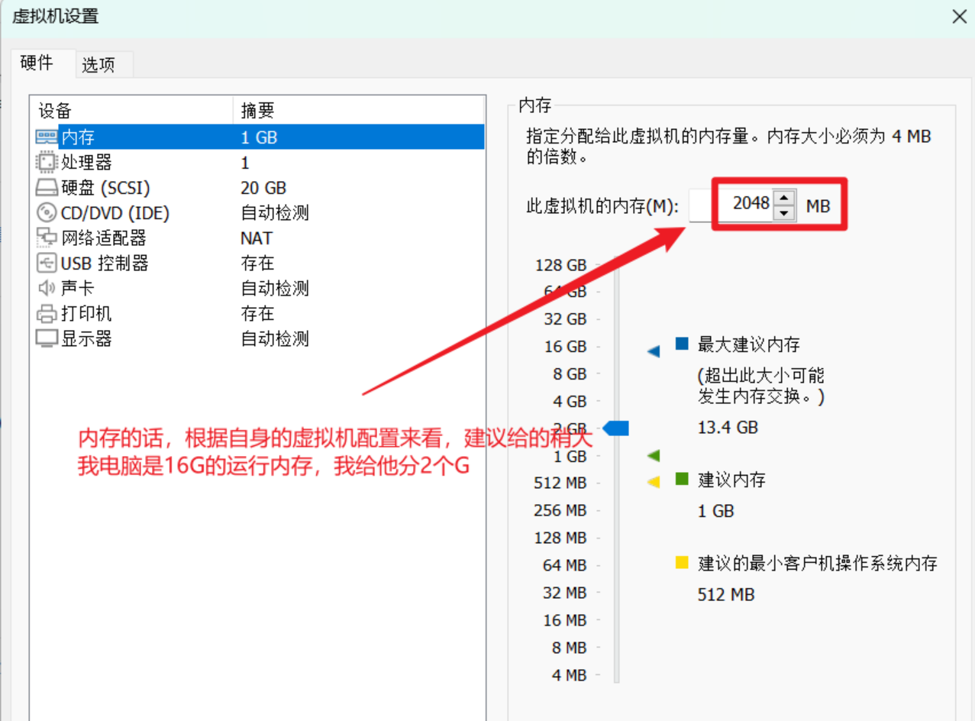This screenshot has height=721, width=975.
Task: Click the Printer (打印机) icon
Action: coord(47,314)
